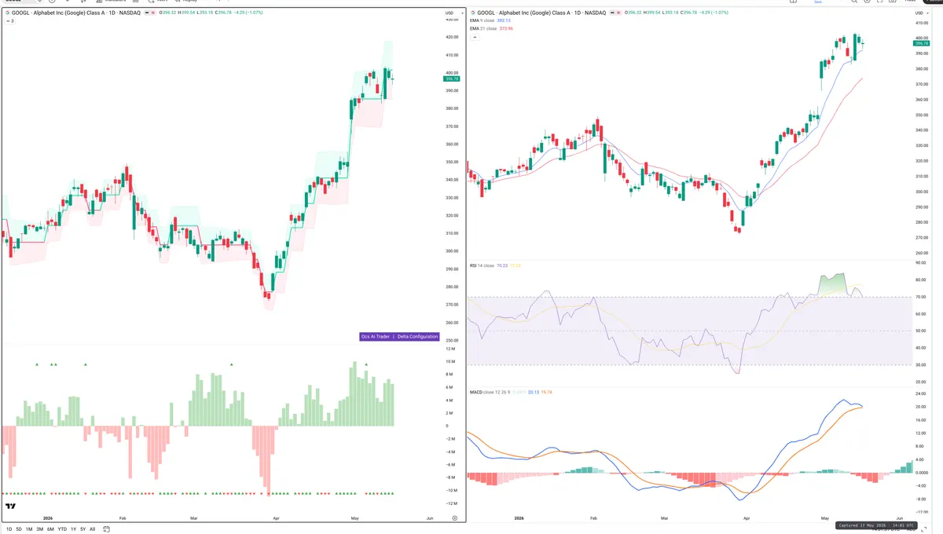Viewport: 943px width, 534px height.
Task: Click the -12 M value on delta scale
Action: 451,503
